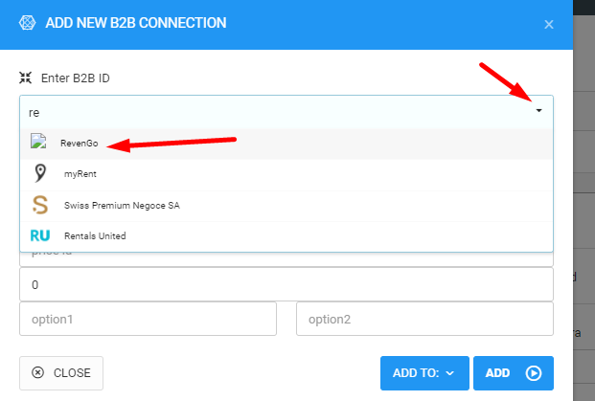Click the play circle icon on ADD button
The image size is (595, 401).
533,373
